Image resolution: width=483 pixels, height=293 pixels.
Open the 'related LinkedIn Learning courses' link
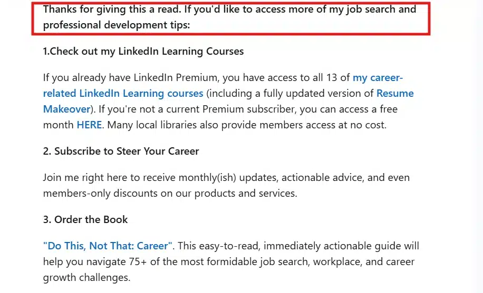[x=123, y=94]
